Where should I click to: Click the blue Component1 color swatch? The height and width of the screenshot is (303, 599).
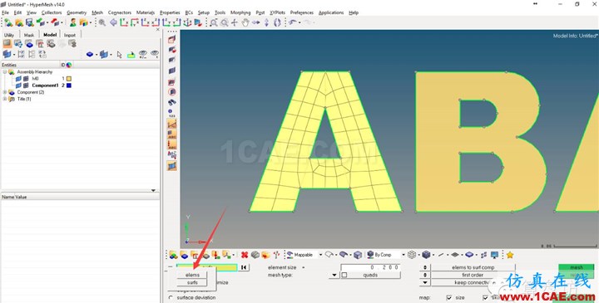69,86
